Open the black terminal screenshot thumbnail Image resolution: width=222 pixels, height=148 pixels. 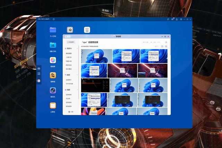[95, 85]
